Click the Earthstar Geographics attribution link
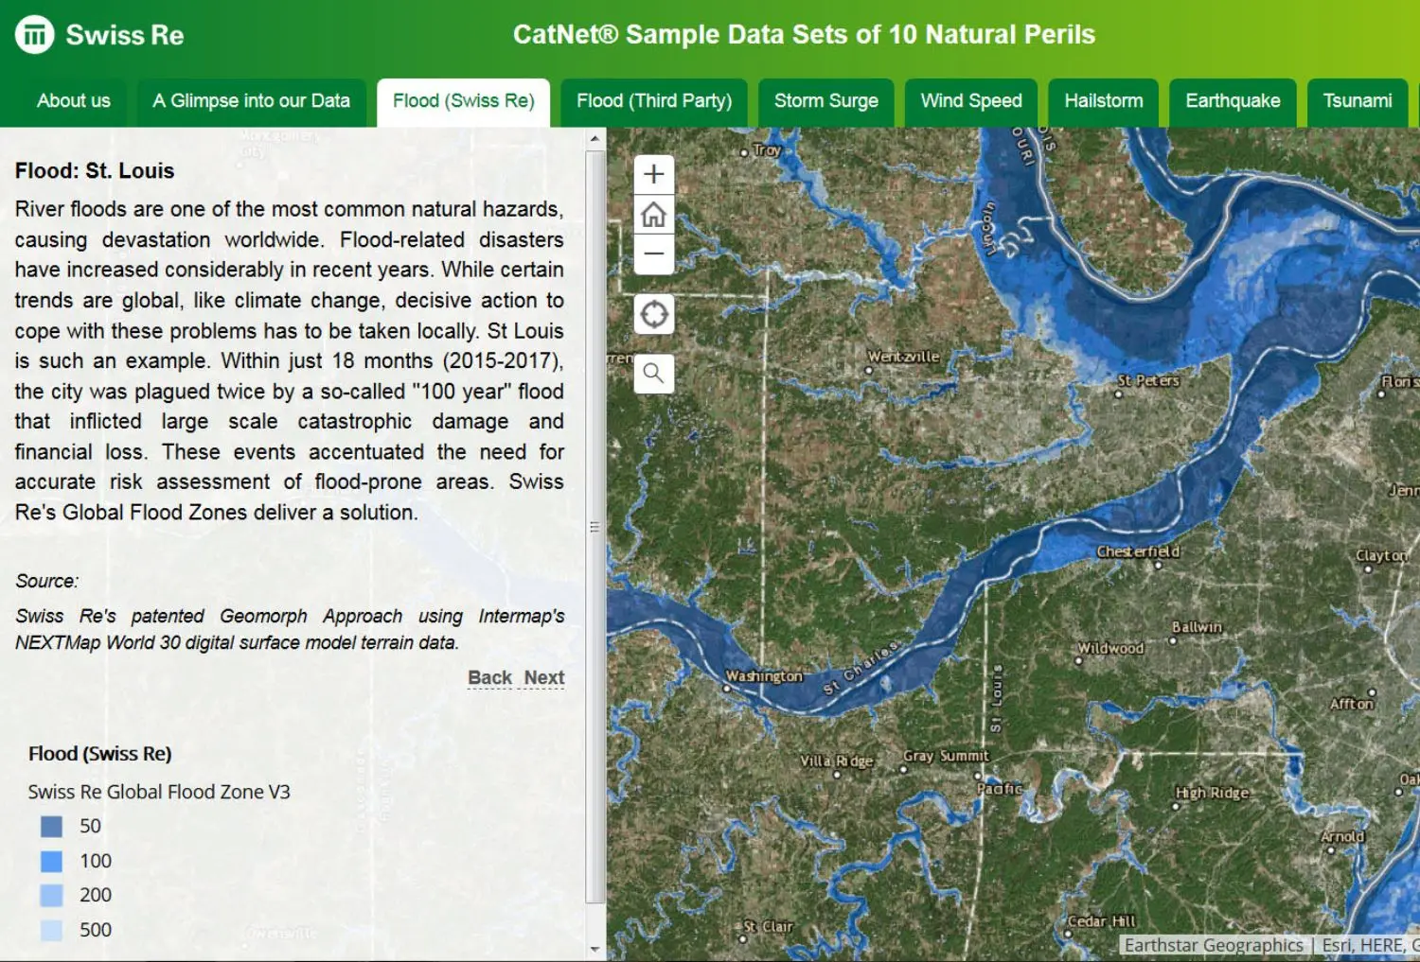1420x962 pixels. click(1216, 944)
